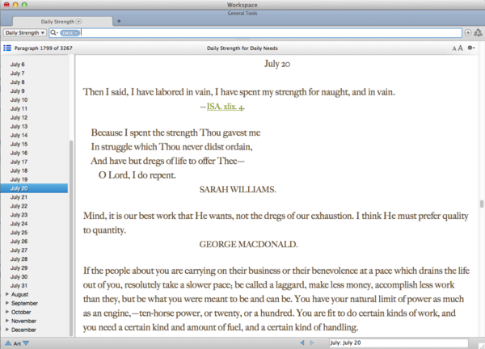This screenshot has height=349, width=485.
Task: Open the gear settings menu
Action: [470, 48]
